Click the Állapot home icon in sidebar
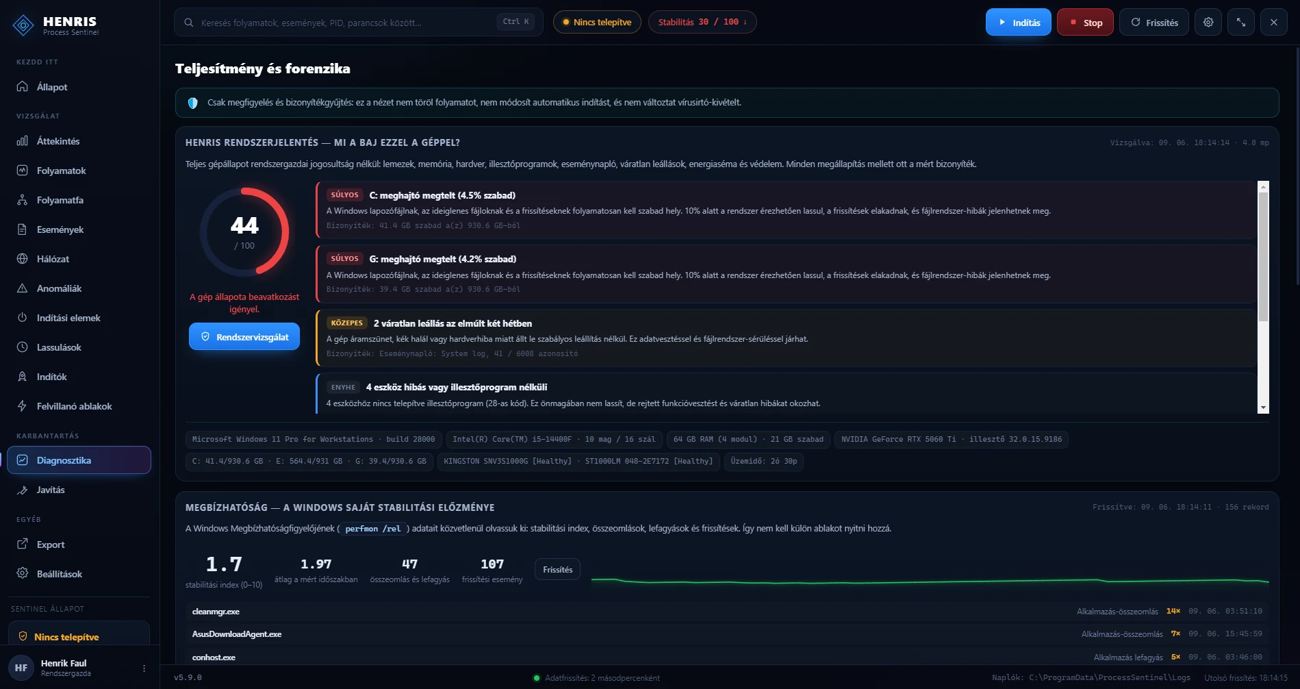Image resolution: width=1300 pixels, height=689 pixels. tap(23, 87)
